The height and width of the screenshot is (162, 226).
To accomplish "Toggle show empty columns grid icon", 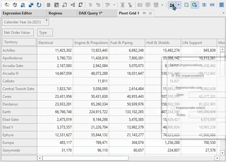I will [204, 5].
